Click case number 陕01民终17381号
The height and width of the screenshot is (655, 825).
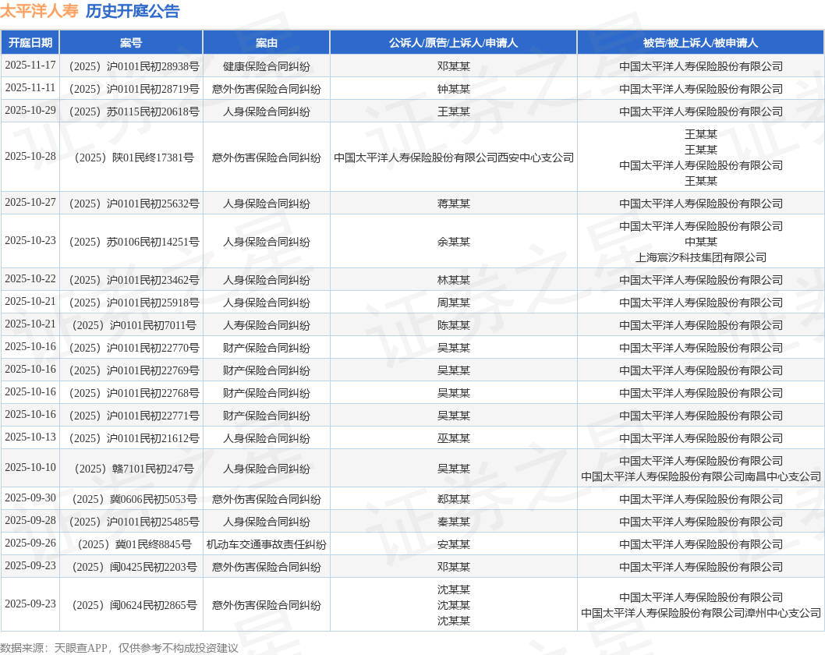(134, 158)
